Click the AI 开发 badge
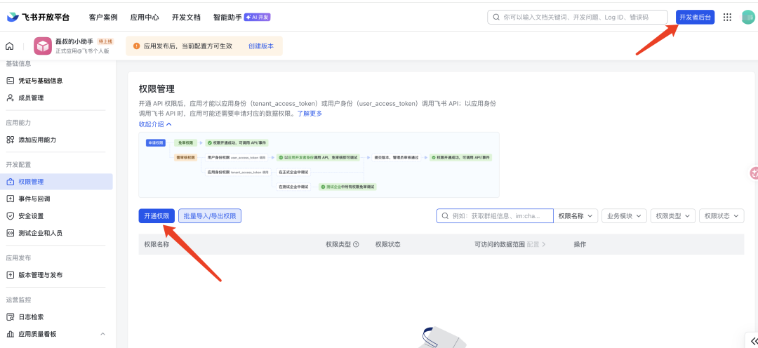The height and width of the screenshot is (348, 758). [257, 17]
